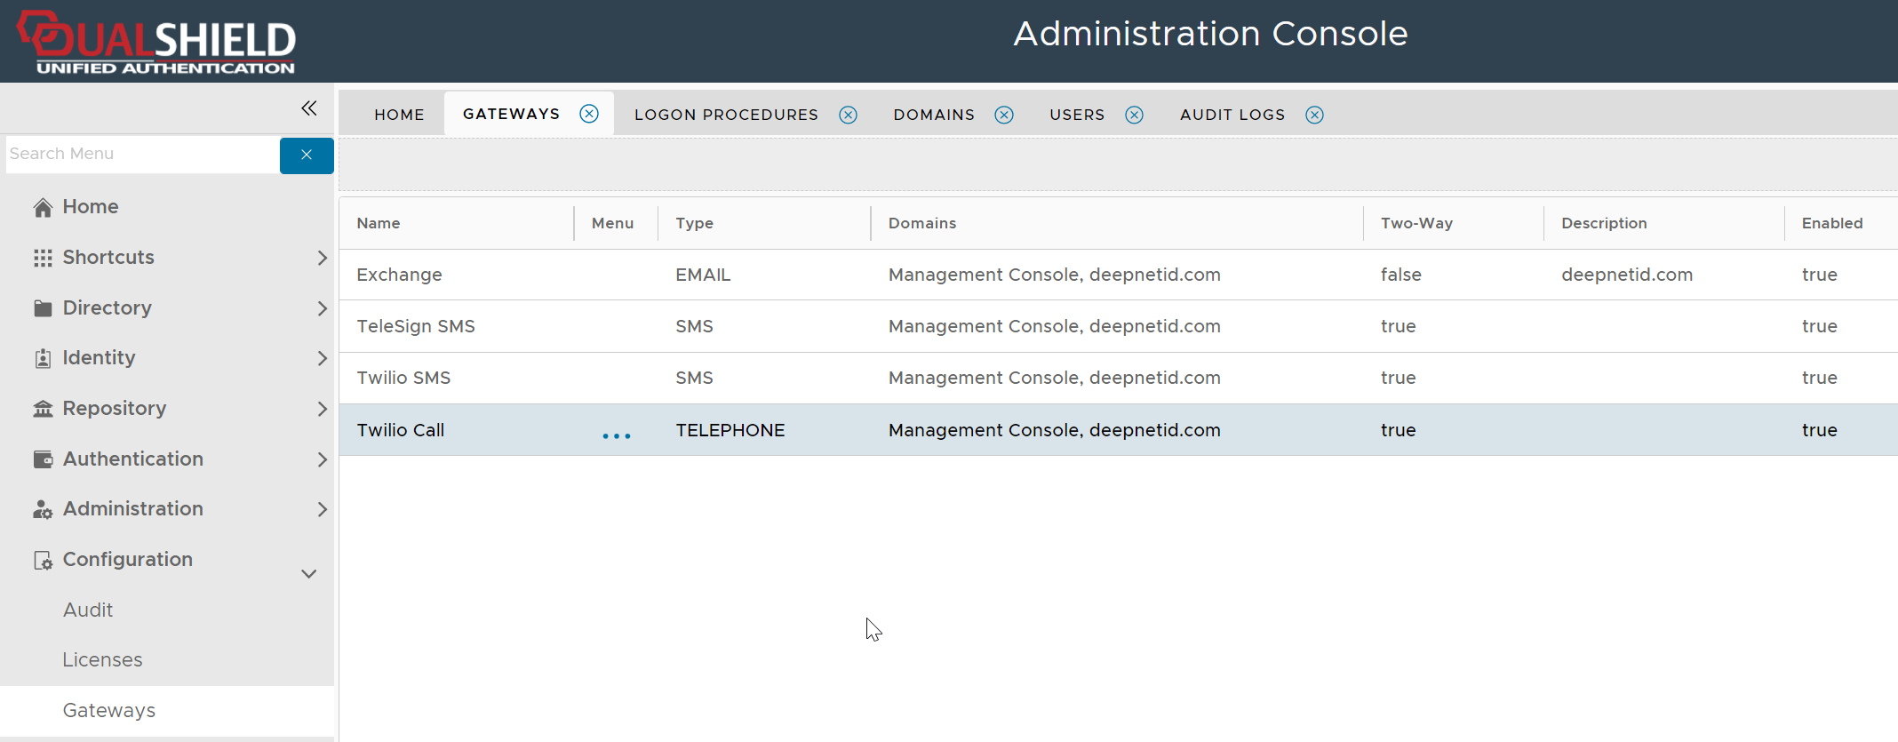Image resolution: width=1898 pixels, height=742 pixels.
Task: Close the Gateways tab
Action: [589, 114]
